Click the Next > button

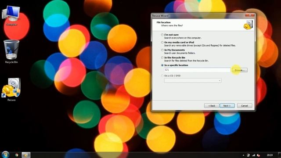227,106
